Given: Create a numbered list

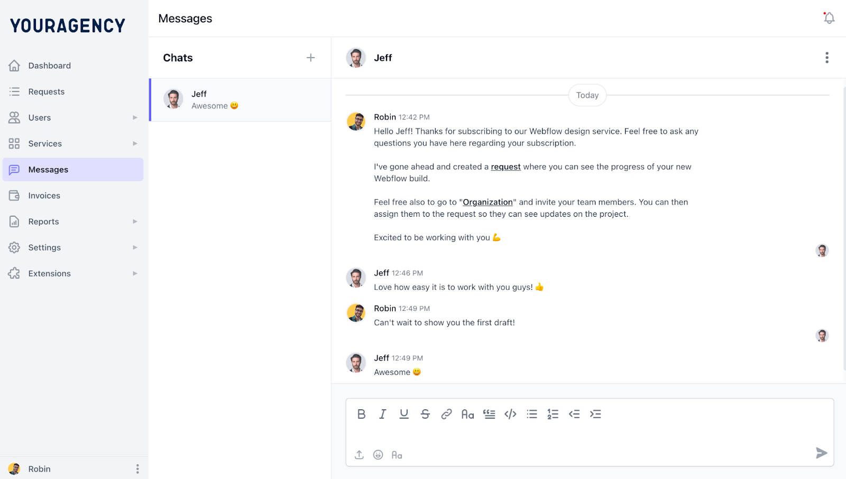Looking at the screenshot, I should (x=553, y=414).
